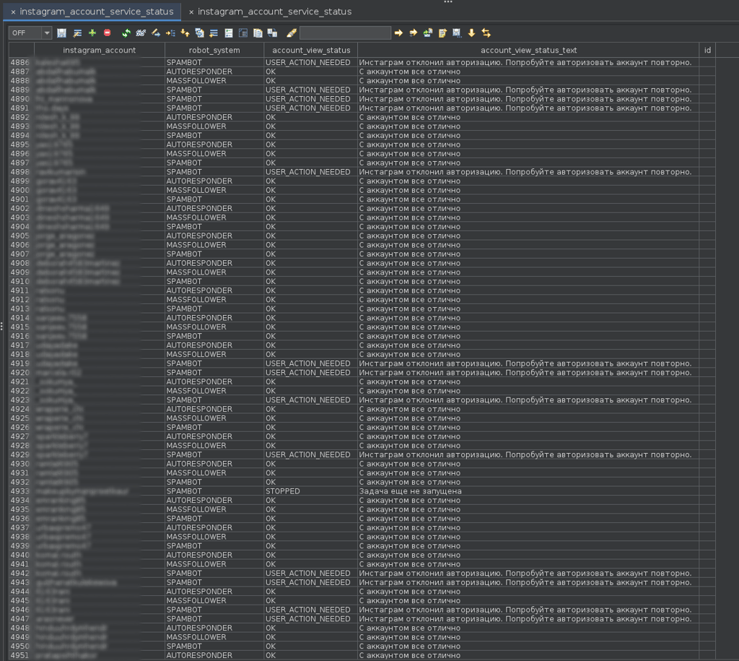Click the eyeglasses monitor icon

(141, 33)
